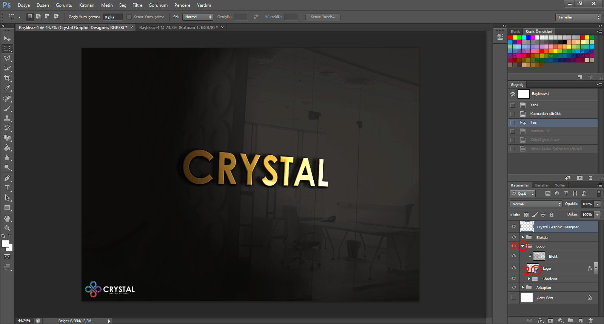604x324 pixels.
Task: Open the Çeşit layer filter dropdown
Action: 523,194
